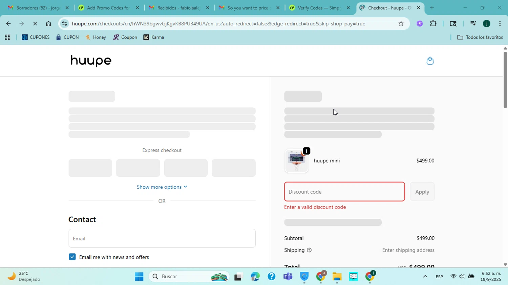This screenshot has width=508, height=285.
Task: Open the battery status tray icon
Action: pos(471,277)
